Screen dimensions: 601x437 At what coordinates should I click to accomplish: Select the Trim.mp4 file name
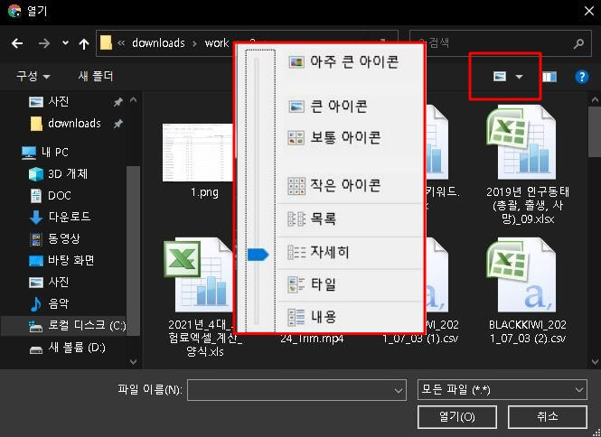click(312, 339)
